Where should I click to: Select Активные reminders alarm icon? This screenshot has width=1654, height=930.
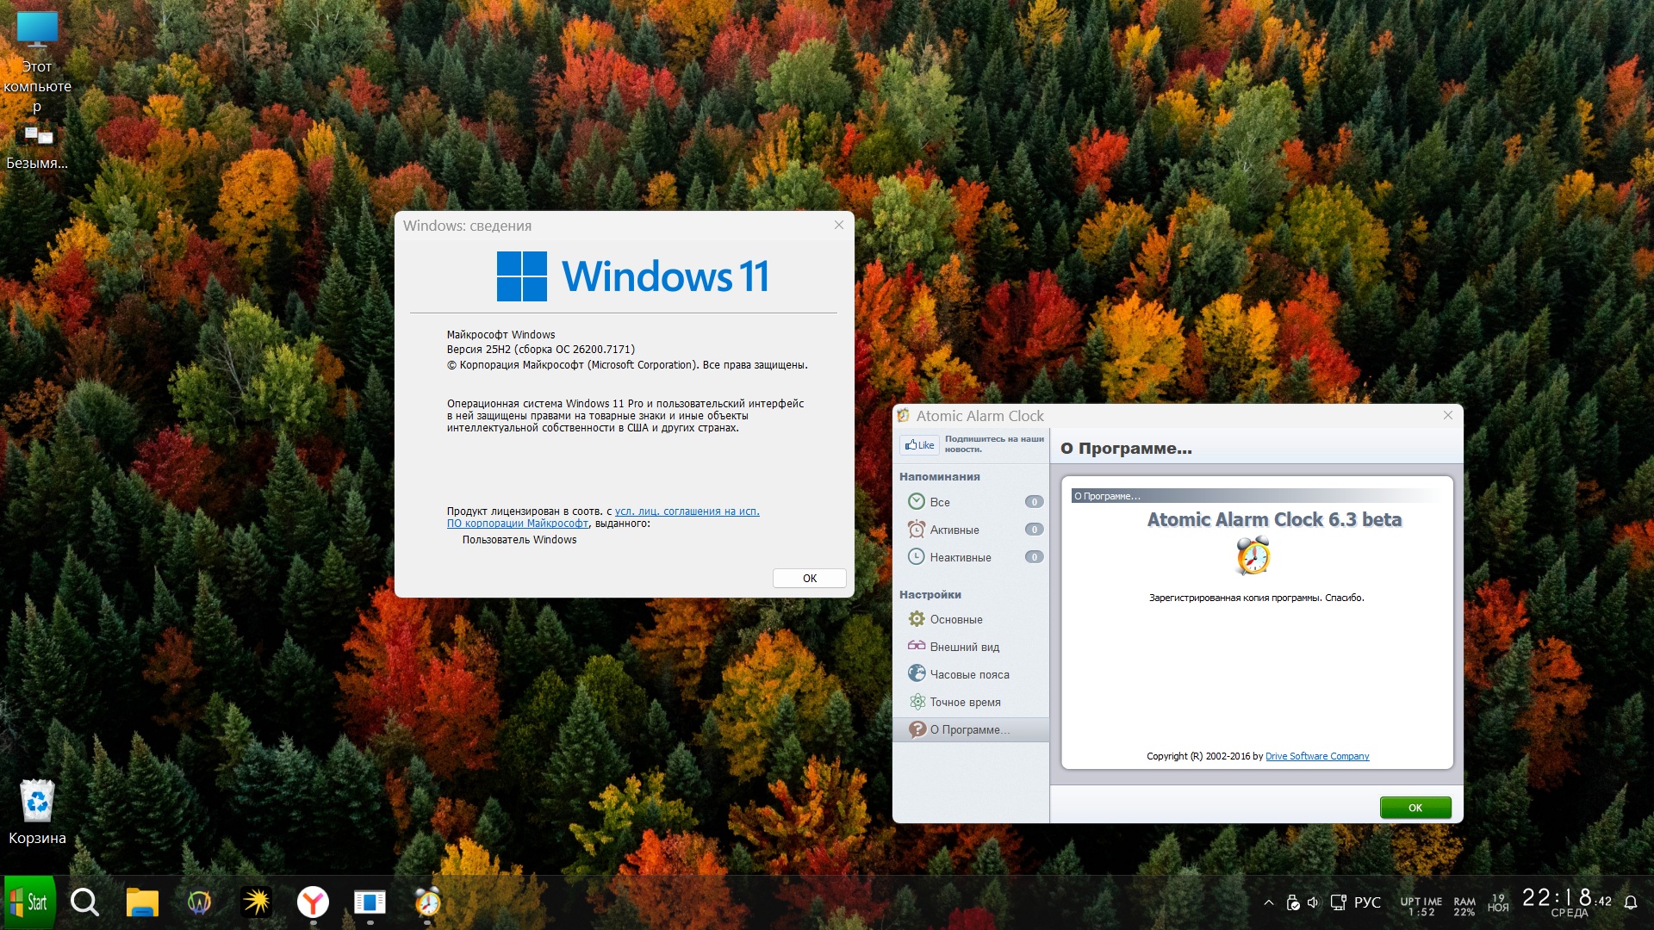click(917, 530)
